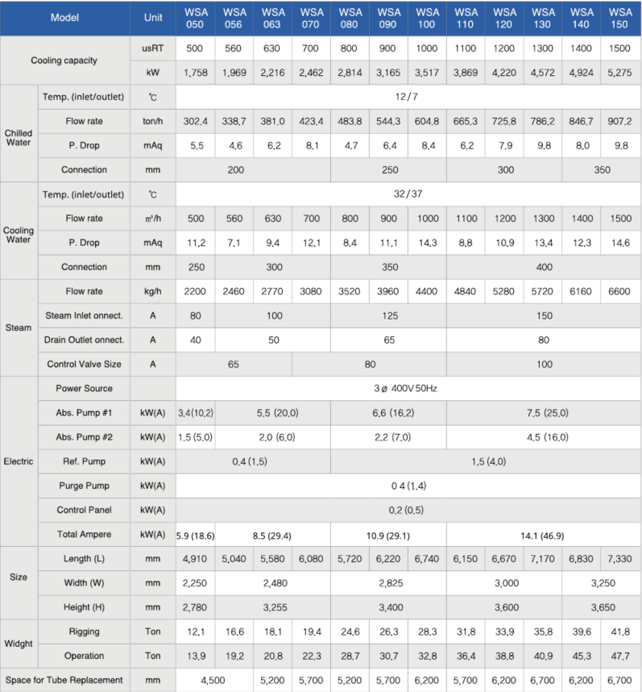Select the 3,517 kW cooling capacity cell
This screenshot has width=642, height=692.
pyautogui.click(x=427, y=73)
